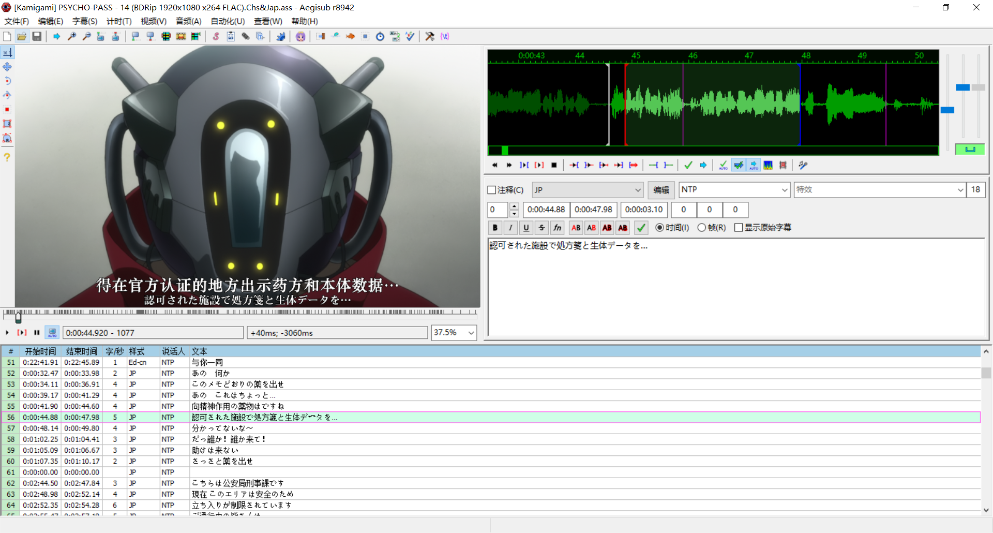Open the script properties icon
The width and height of the screenshot is (993, 533).
(x=231, y=36)
